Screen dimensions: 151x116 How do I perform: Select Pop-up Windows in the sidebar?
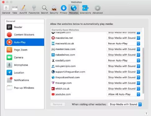point(25,88)
